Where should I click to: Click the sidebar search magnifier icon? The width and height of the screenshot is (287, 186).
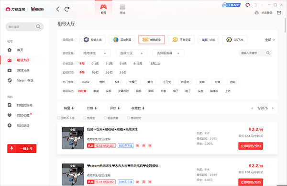38,27
